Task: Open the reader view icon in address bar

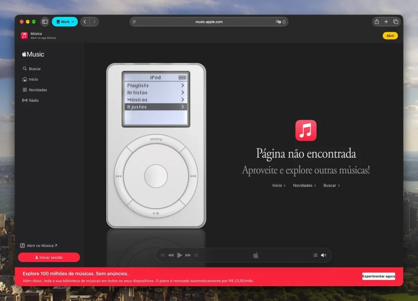Action: coord(134,22)
